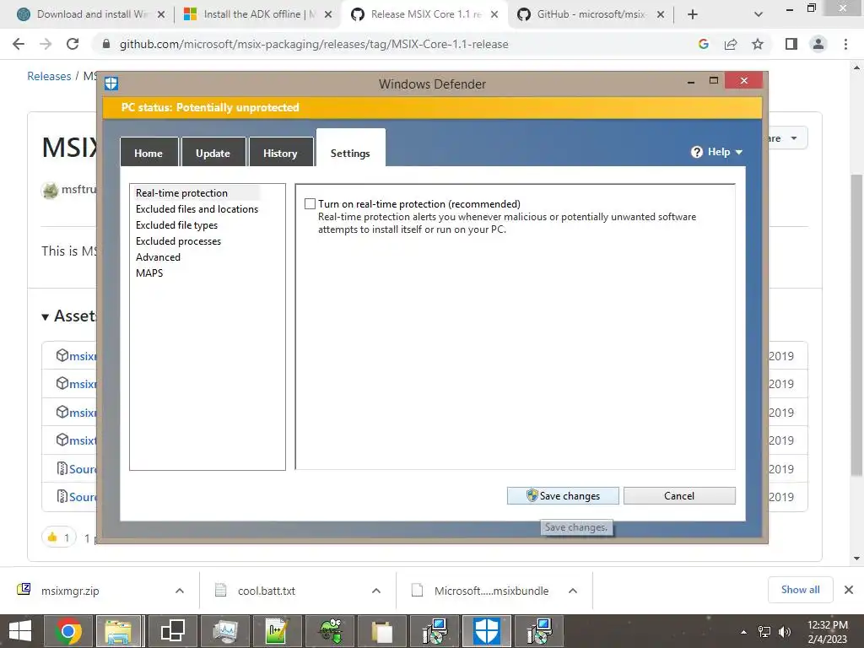Click the first msix asset package icon
Image resolution: width=864 pixels, height=648 pixels.
pyautogui.click(x=62, y=355)
